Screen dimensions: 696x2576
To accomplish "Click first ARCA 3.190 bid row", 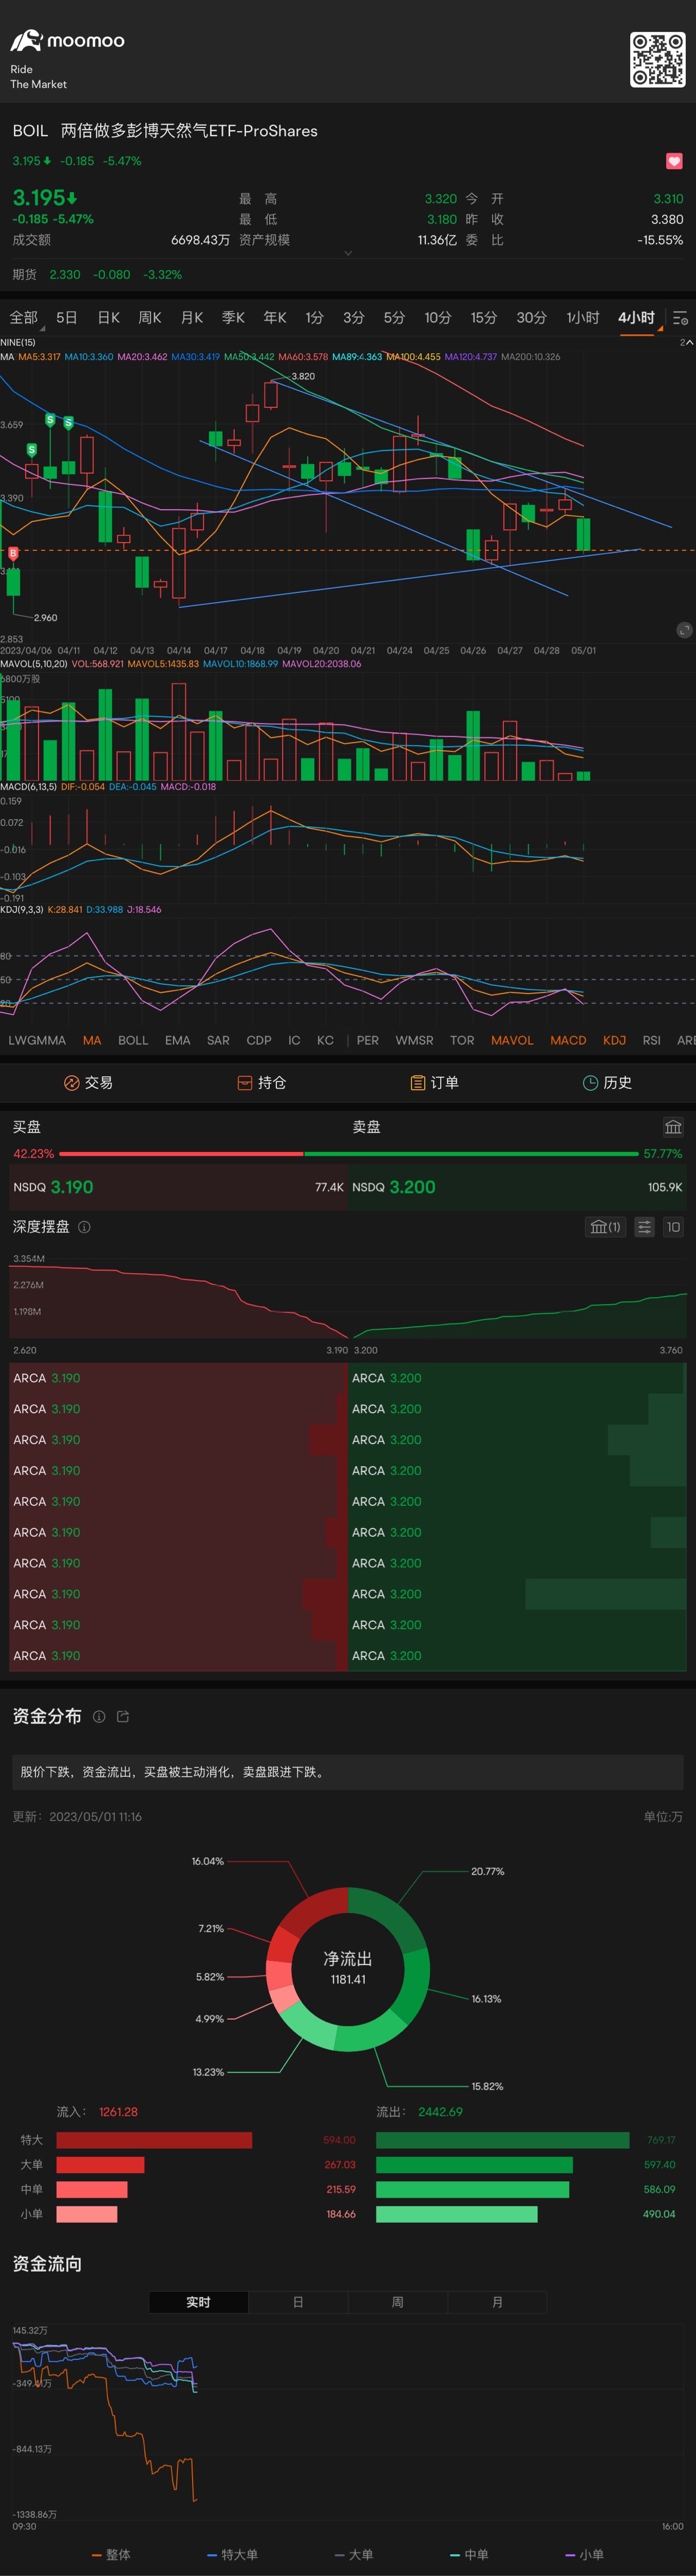I will click(x=178, y=1378).
